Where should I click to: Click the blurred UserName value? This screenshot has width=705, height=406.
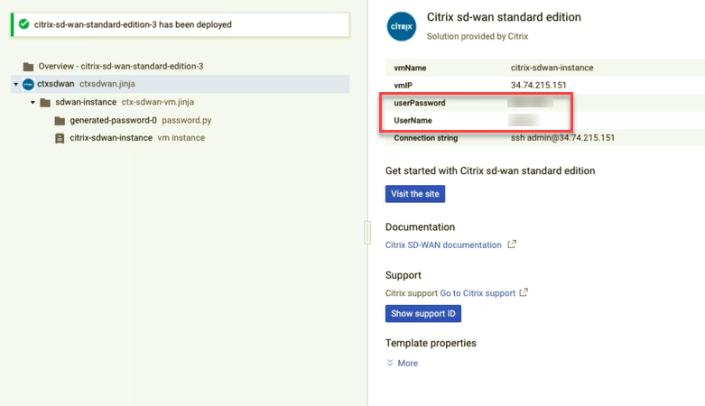tap(524, 120)
